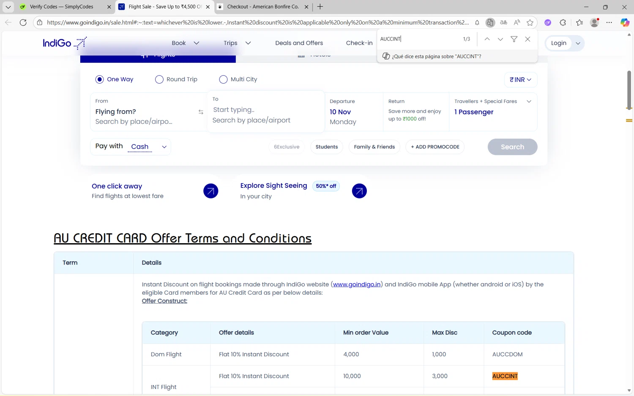
Task: Focus the To airport field
Action: (x=266, y=111)
